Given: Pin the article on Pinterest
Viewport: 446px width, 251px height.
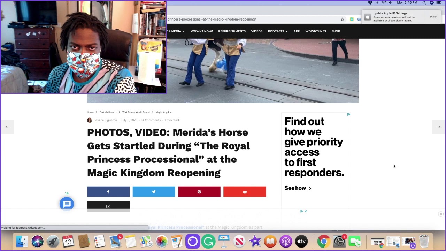Looking at the screenshot, I should tap(199, 192).
